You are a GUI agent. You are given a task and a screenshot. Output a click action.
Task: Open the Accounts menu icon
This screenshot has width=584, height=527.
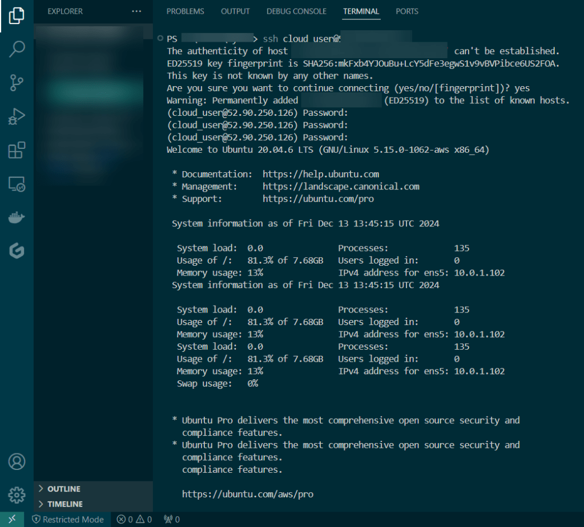[17, 461]
